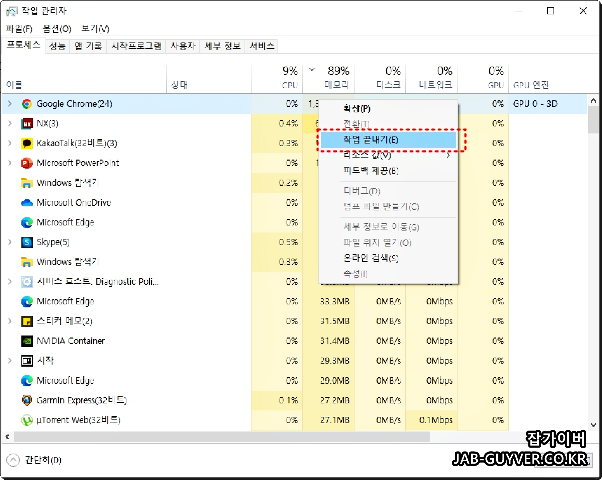602x480 pixels.
Task: Click the vertical scrollbar up arrow
Action: (x=594, y=100)
